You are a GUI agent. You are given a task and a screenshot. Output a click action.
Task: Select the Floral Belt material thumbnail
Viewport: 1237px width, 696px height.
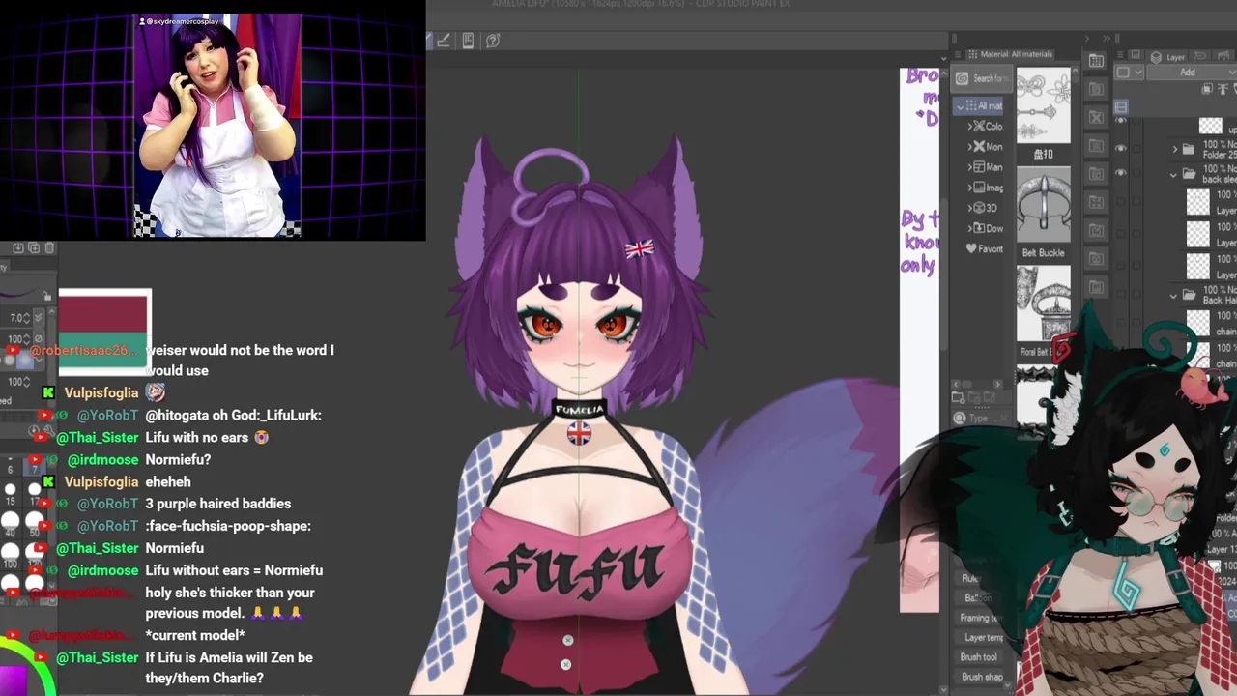tap(1044, 303)
